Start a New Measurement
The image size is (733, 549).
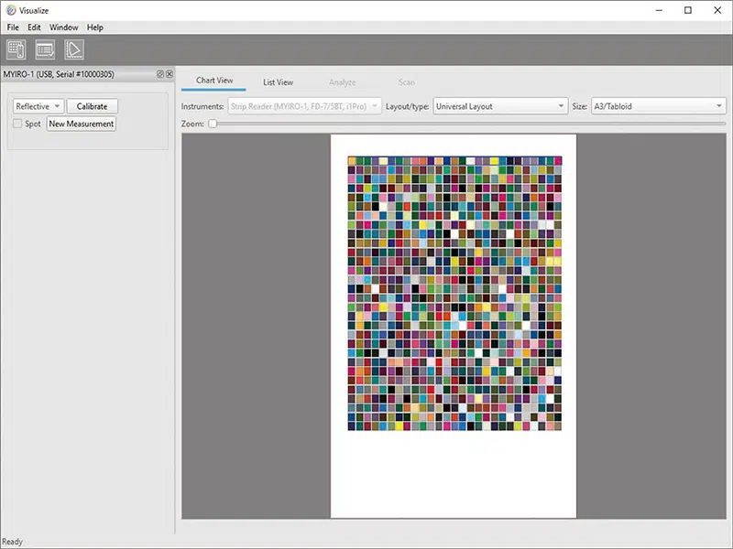(81, 124)
